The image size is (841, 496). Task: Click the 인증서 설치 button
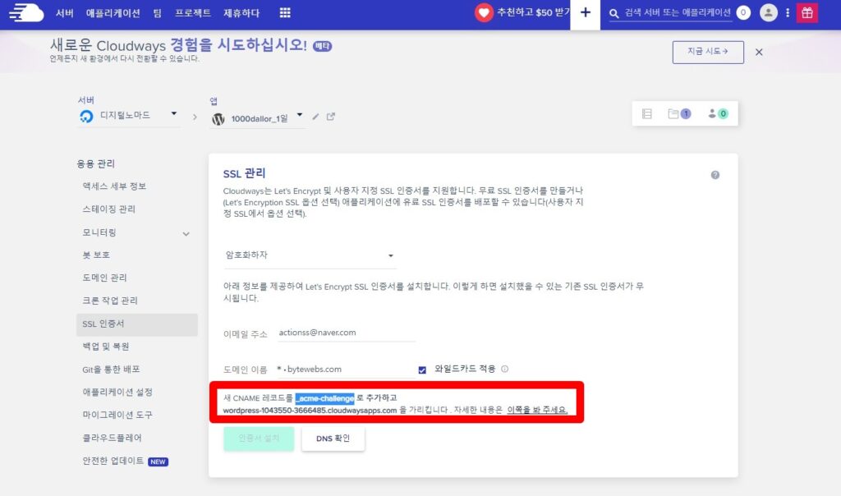click(259, 438)
